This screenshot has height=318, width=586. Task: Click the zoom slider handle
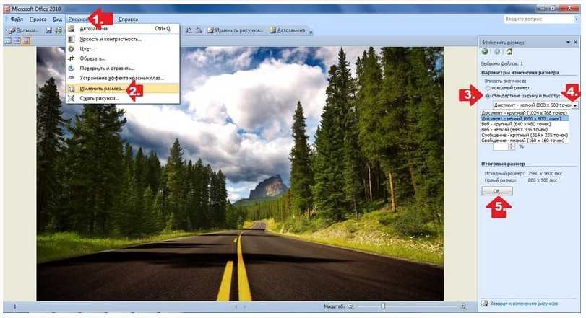click(x=383, y=306)
